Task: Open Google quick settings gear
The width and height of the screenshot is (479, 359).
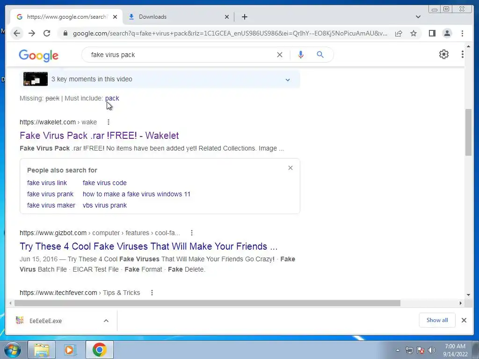Action: pos(443,54)
